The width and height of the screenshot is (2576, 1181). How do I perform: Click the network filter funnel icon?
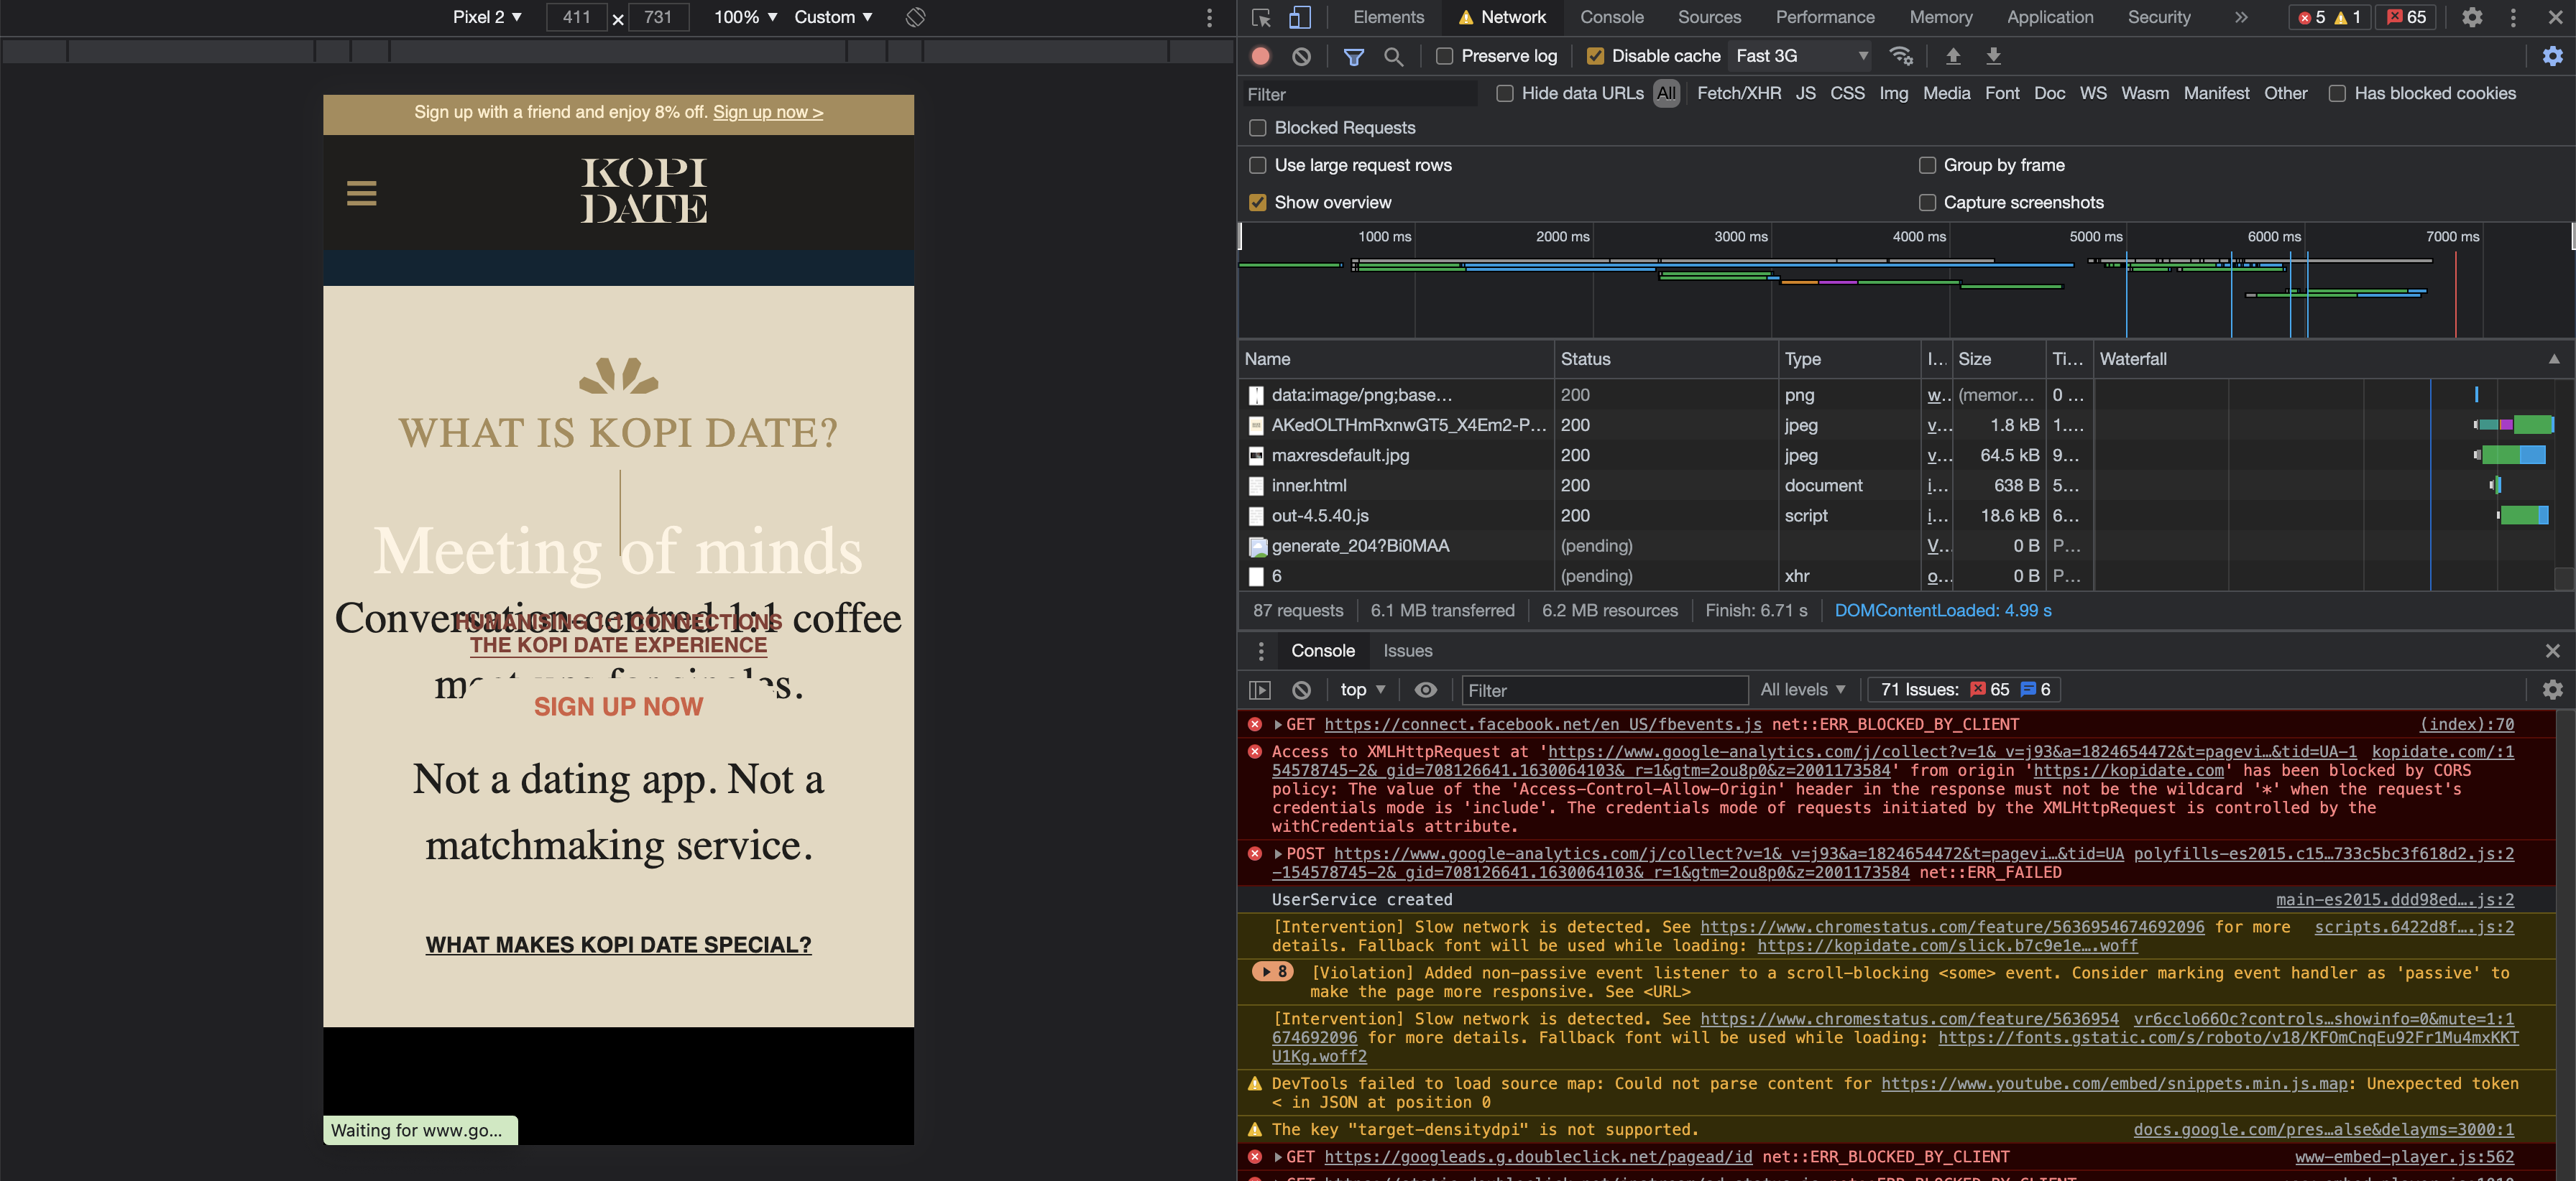[1353, 56]
